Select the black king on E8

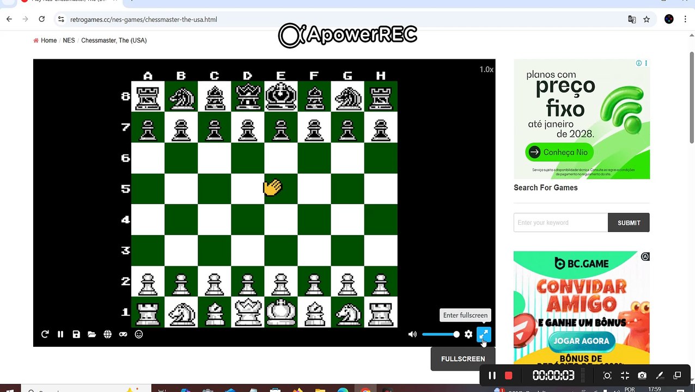[x=281, y=96]
